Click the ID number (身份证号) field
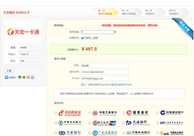 [105, 72]
